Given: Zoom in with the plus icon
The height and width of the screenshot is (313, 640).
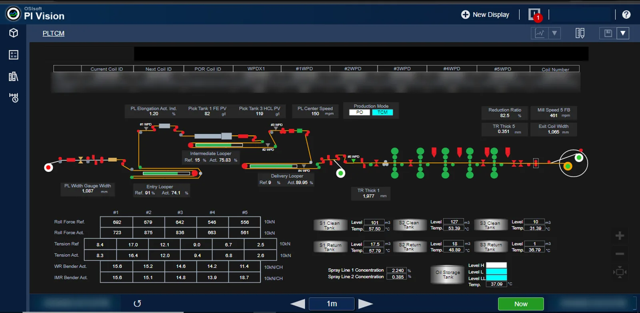Looking at the screenshot, I should (620, 236).
